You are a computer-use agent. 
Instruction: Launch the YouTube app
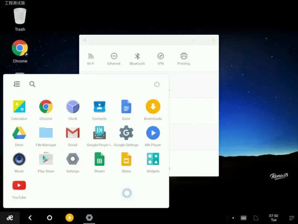[x=19, y=189]
